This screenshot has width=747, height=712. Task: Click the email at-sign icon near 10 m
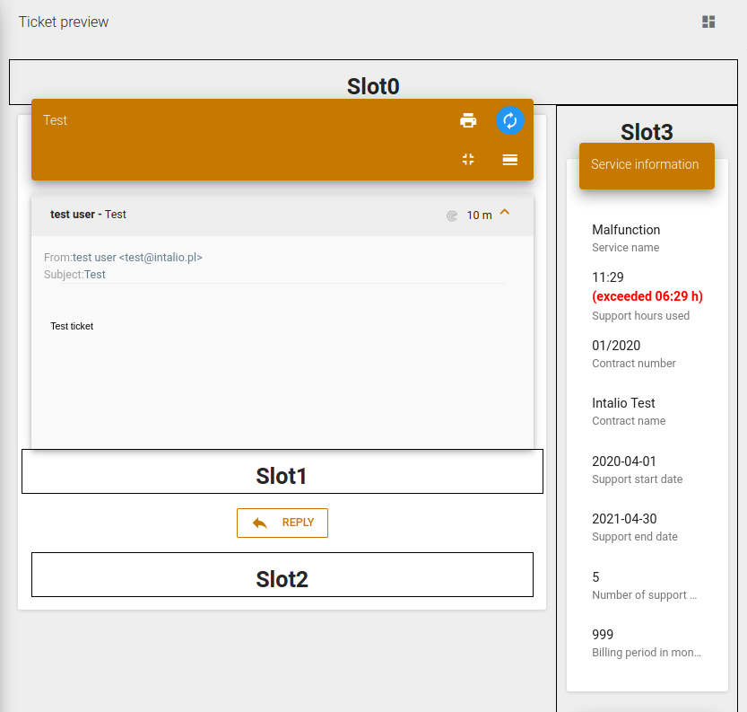click(452, 215)
